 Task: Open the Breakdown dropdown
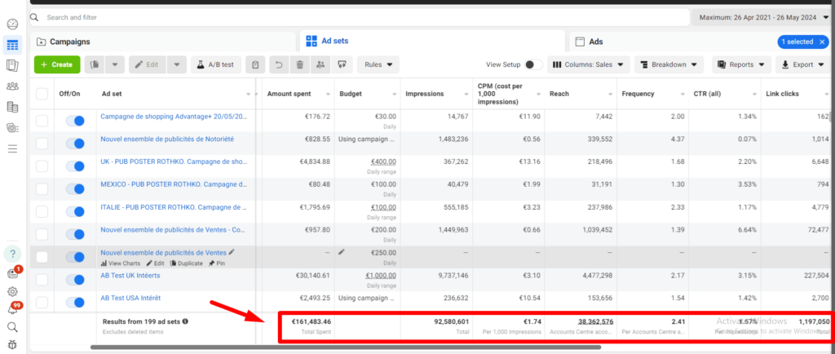coord(669,64)
